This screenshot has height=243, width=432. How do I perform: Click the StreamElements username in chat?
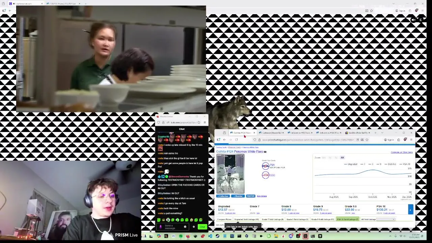coord(178,177)
